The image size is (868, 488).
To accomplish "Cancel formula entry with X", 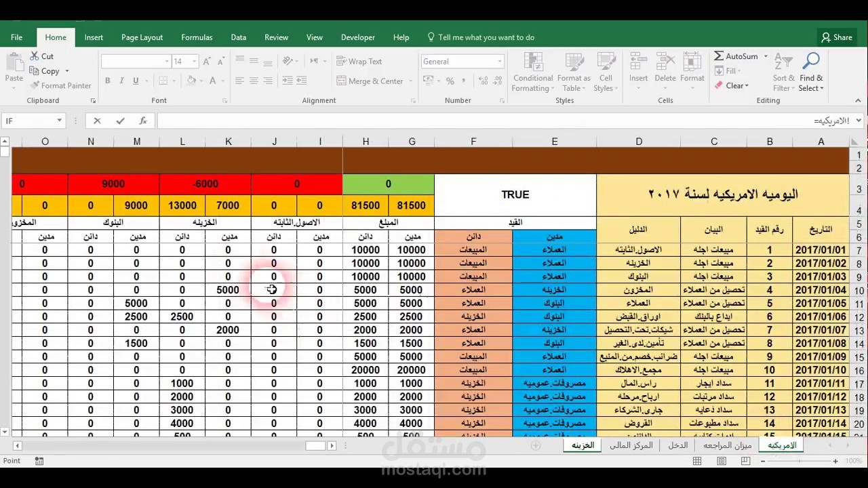I will (x=97, y=121).
